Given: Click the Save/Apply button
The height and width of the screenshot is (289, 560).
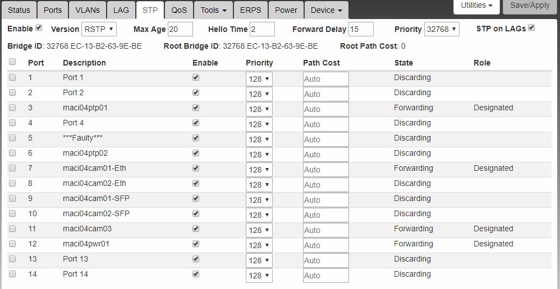Looking at the screenshot, I should pos(530,6).
